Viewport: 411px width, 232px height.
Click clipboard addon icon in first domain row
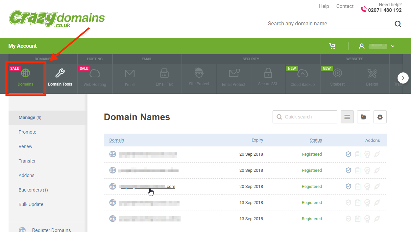point(358,154)
